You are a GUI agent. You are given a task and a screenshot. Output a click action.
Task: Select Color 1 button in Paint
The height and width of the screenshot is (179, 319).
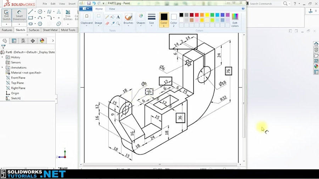[164, 20]
